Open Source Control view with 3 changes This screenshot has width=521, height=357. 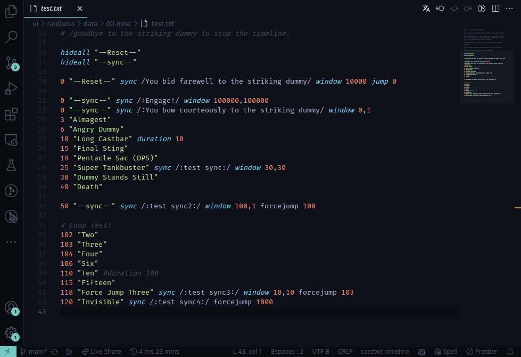11,63
